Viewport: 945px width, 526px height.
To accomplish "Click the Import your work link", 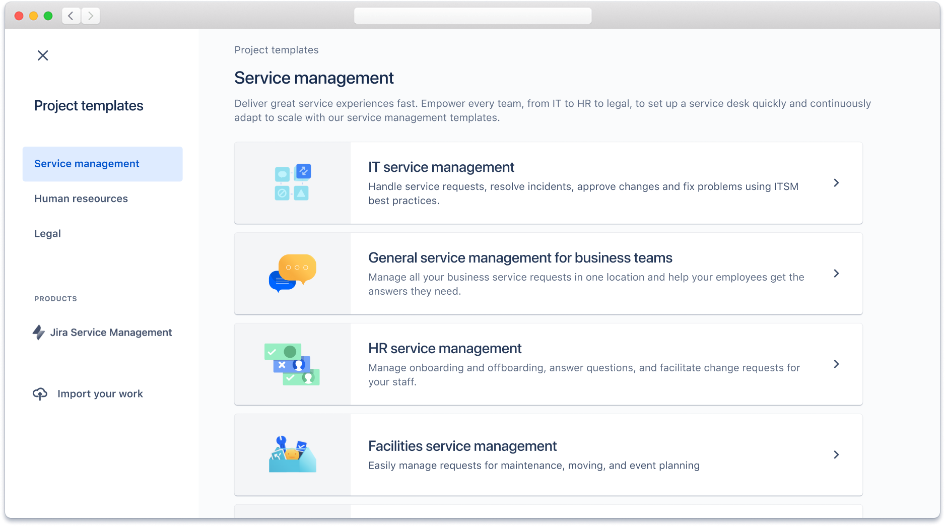I will [x=100, y=393].
